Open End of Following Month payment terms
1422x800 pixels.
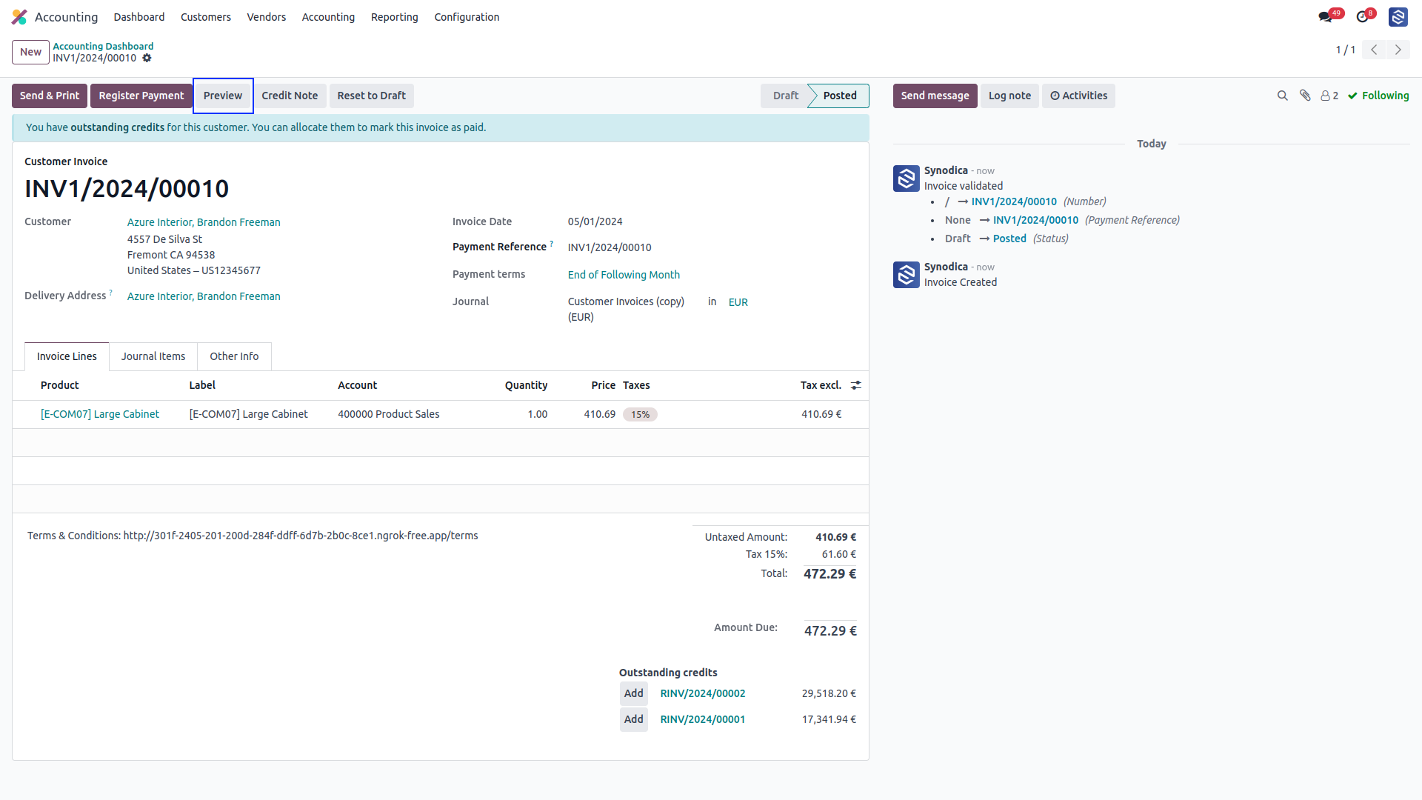(x=624, y=275)
